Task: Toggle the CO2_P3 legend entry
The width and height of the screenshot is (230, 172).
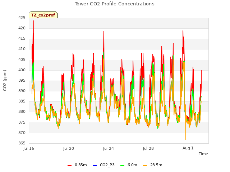Action: (103, 165)
